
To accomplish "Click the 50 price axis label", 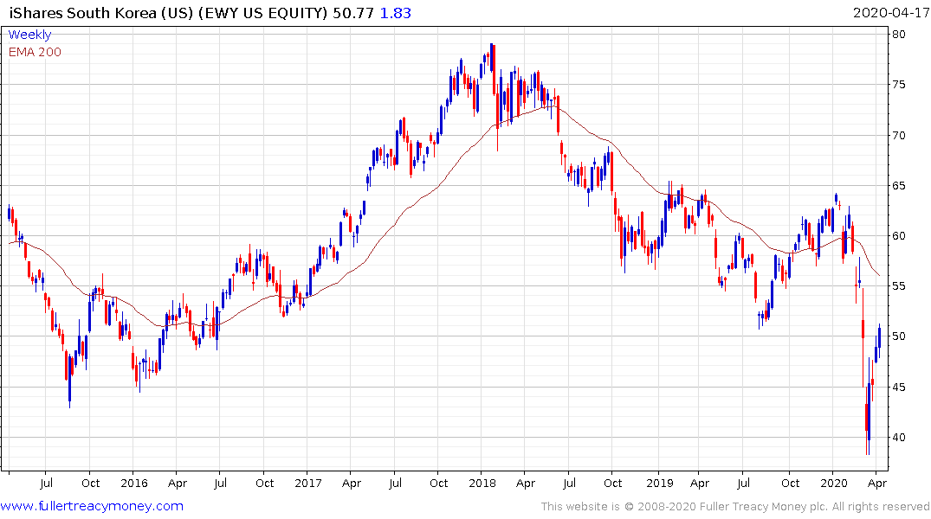I will (898, 336).
